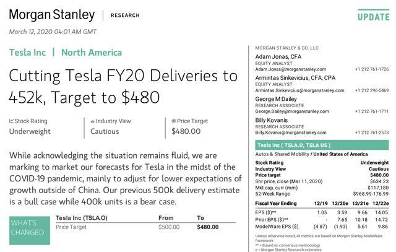Click Adam Jonas's phone number
The height and width of the screenshot is (252, 396).
tap(372, 69)
